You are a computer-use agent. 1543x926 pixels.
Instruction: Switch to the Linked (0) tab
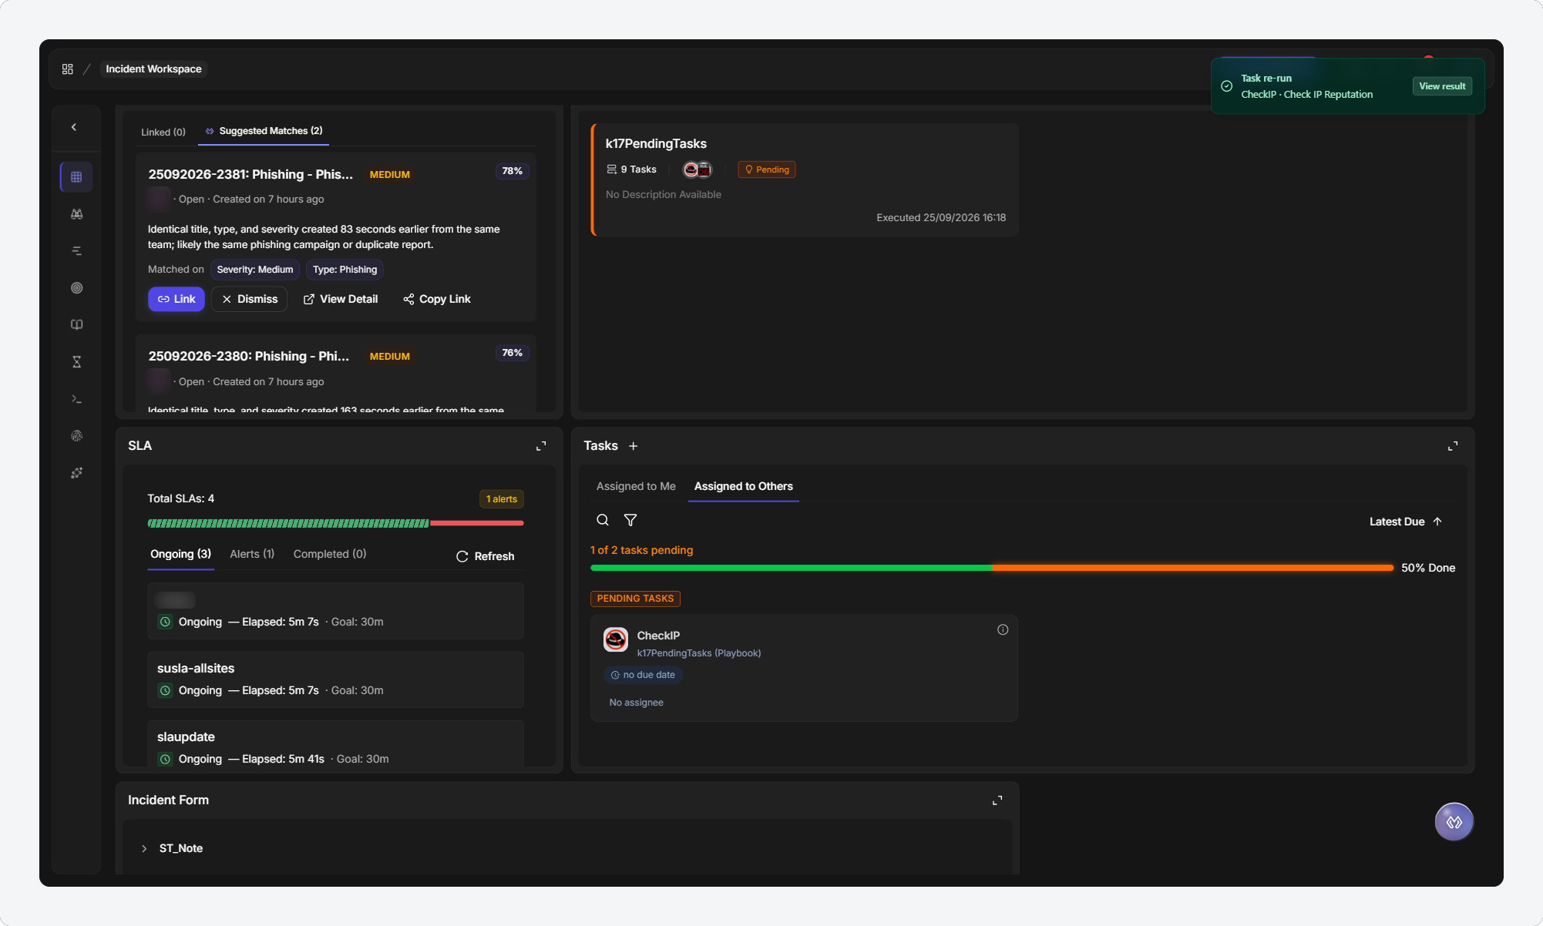tap(163, 133)
